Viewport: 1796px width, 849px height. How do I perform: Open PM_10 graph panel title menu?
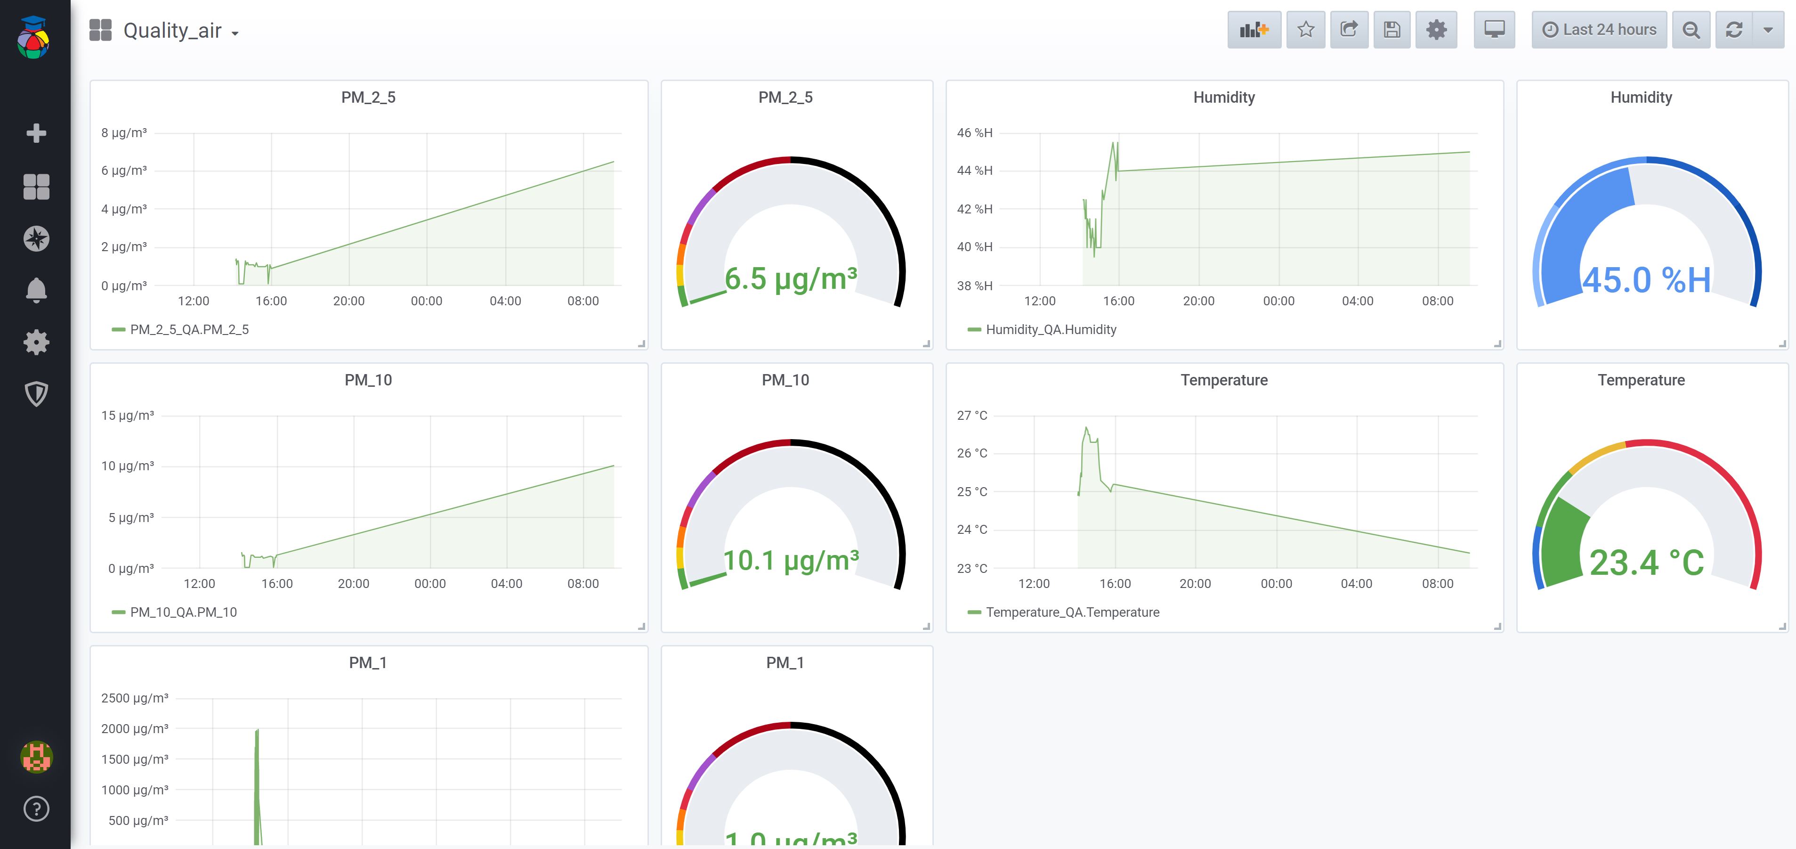pos(368,379)
